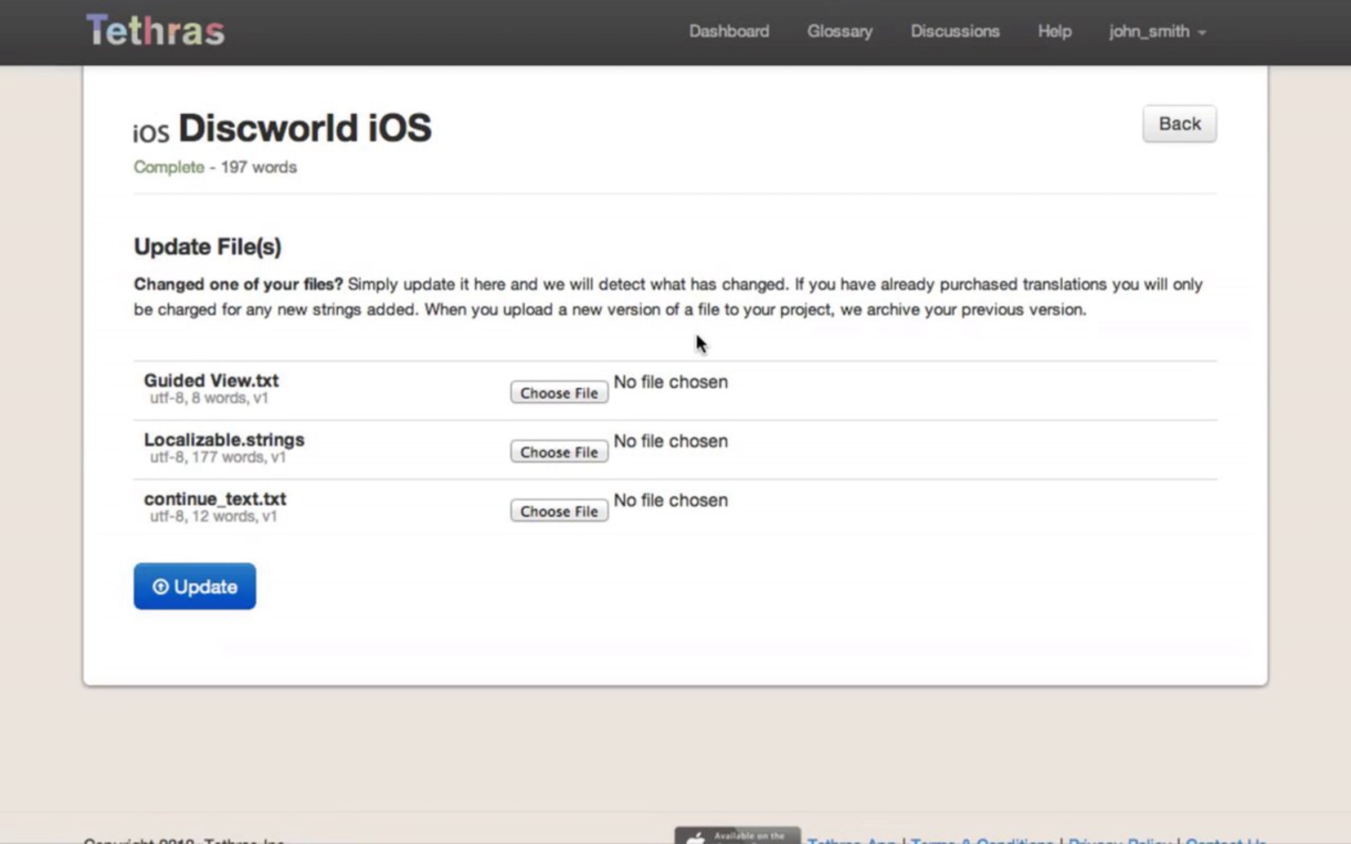Image resolution: width=1351 pixels, height=844 pixels.
Task: Click the blue Update button
Action: coord(194,586)
